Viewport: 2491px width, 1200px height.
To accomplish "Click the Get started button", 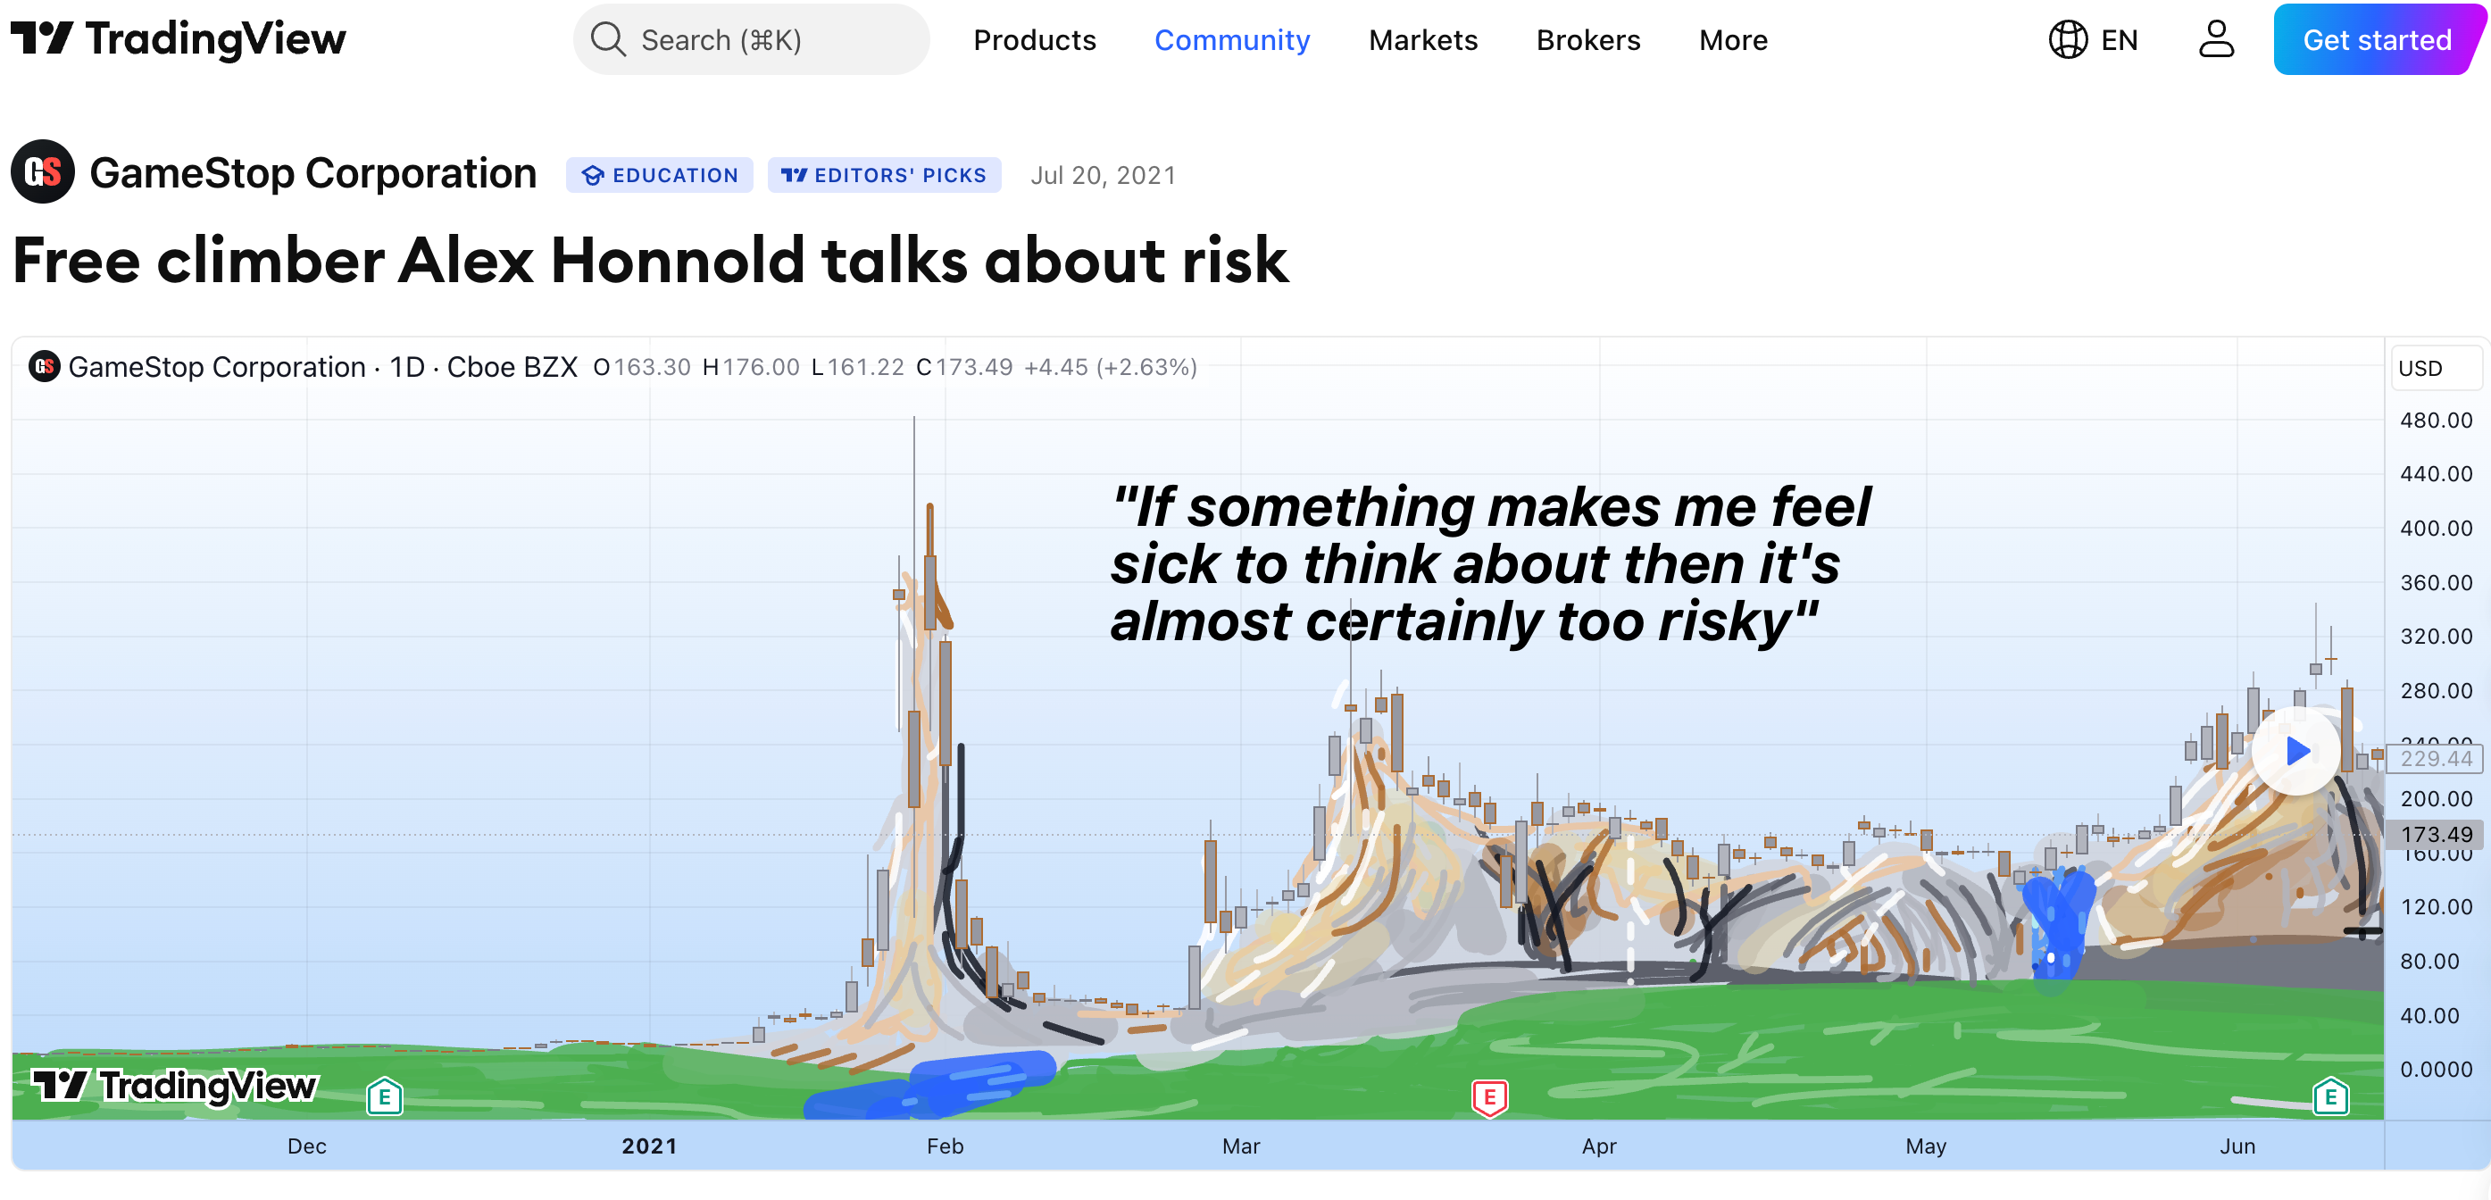I will coord(2376,39).
